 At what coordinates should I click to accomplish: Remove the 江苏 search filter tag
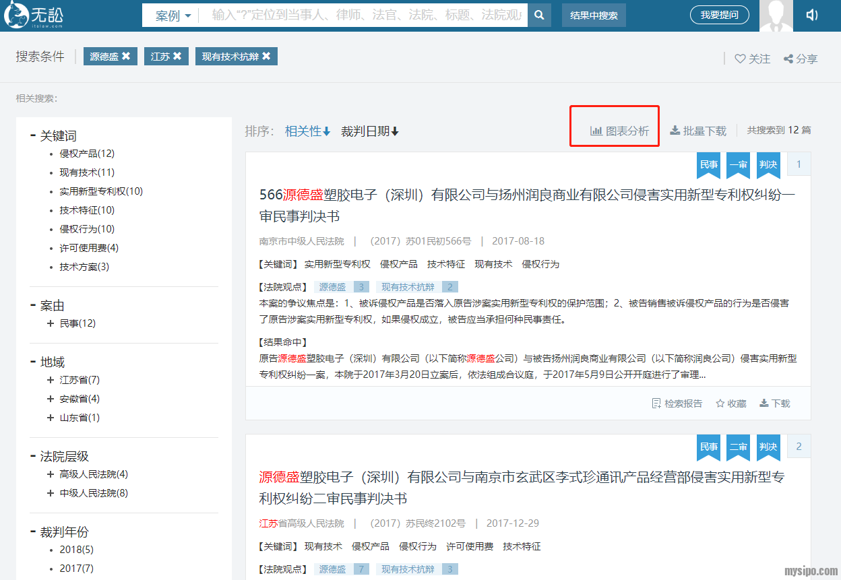(x=177, y=57)
